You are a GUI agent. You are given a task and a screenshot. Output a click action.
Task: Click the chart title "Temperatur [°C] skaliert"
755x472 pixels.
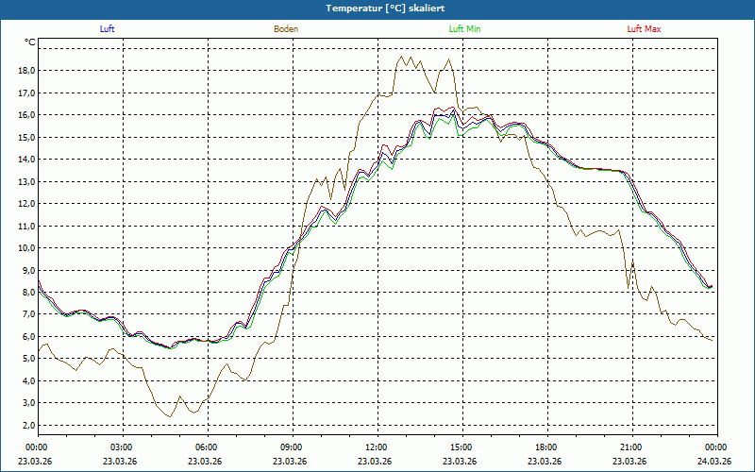point(377,8)
